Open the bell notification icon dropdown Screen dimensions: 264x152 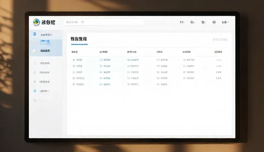point(193,22)
